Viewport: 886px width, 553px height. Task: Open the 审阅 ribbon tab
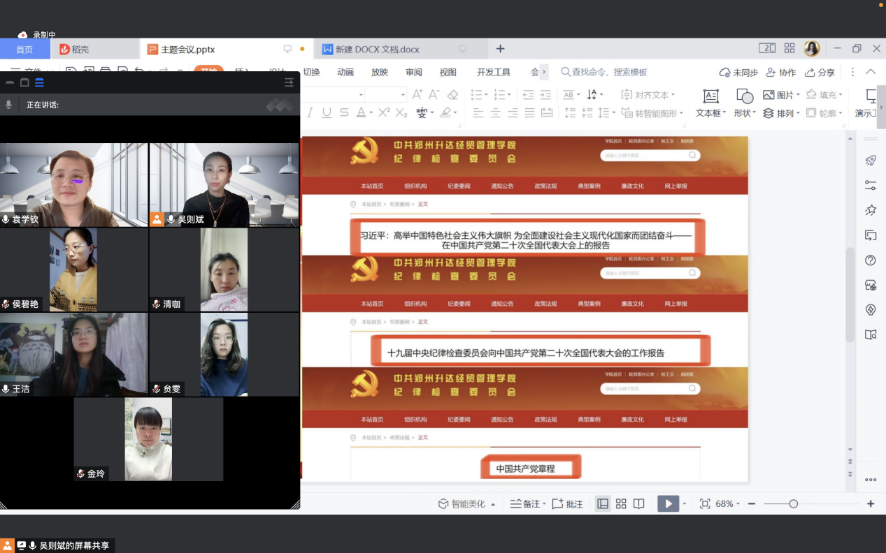(414, 73)
